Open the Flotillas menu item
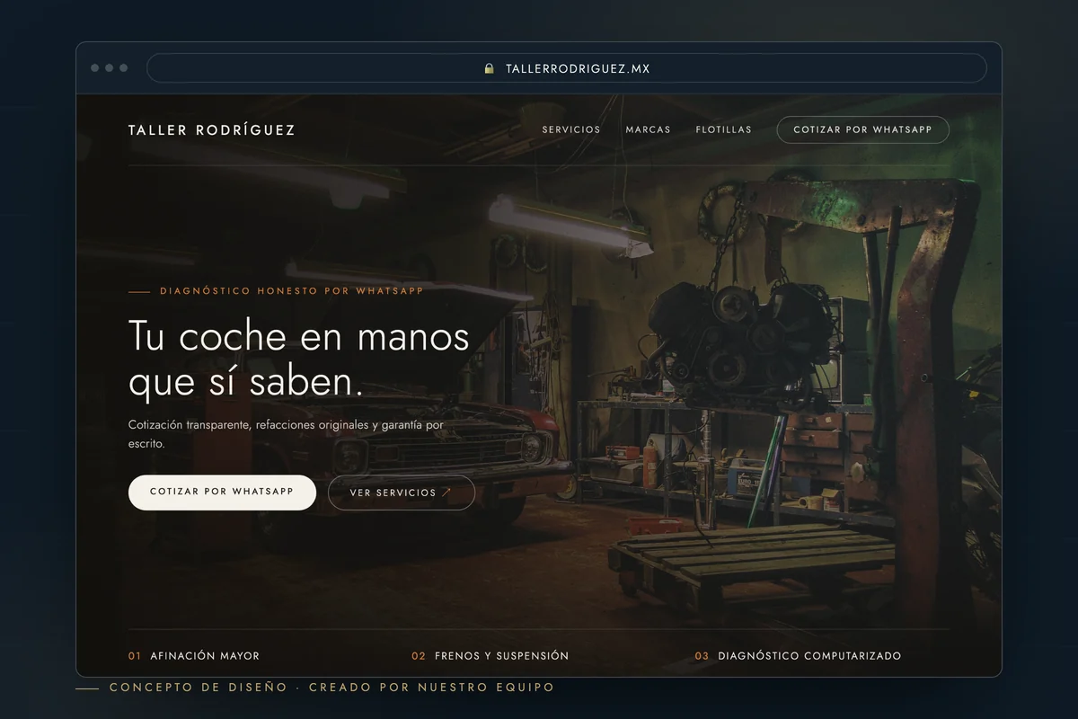Screen dimensions: 1078x719 coord(723,129)
